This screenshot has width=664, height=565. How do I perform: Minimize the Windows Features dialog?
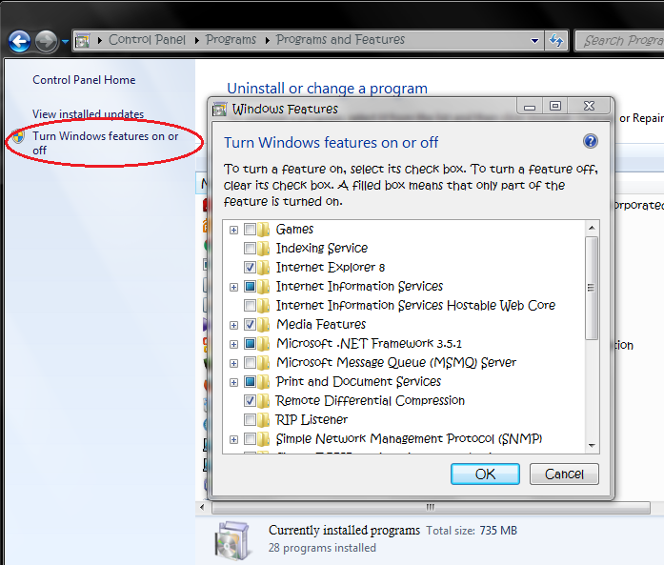coord(530,106)
